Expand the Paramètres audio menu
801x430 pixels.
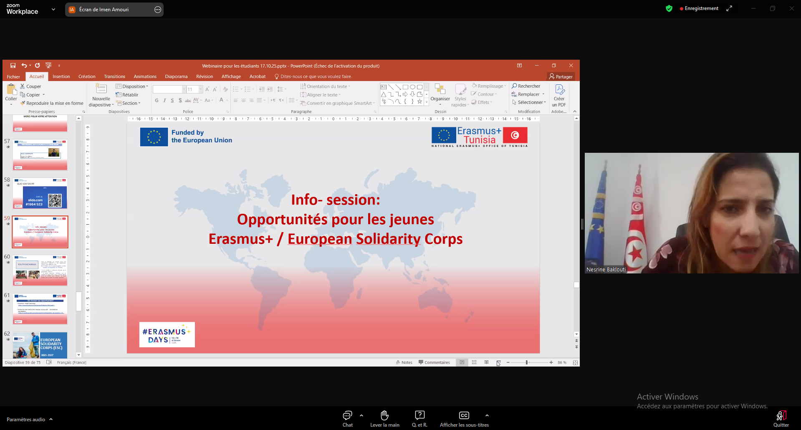29,419
